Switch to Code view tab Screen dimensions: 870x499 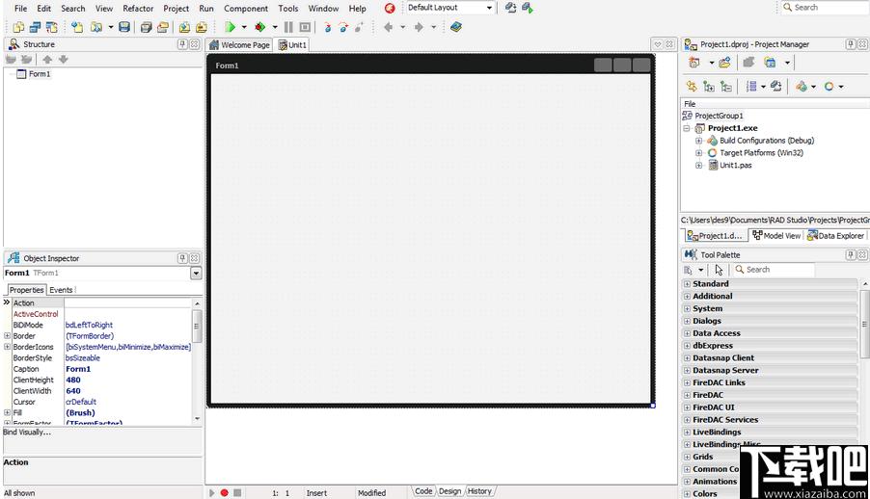pos(423,491)
